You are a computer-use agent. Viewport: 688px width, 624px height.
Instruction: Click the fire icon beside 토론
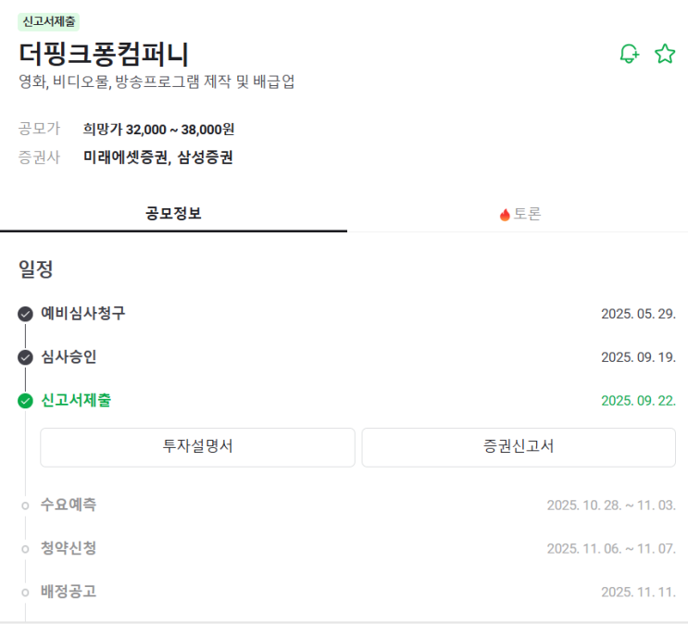(505, 215)
